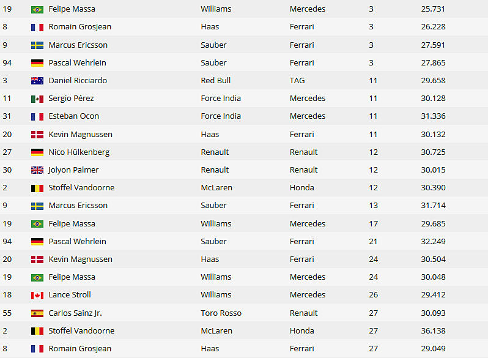Click the TAG engine cell
Screen dimensions: 488x358
click(x=297, y=80)
